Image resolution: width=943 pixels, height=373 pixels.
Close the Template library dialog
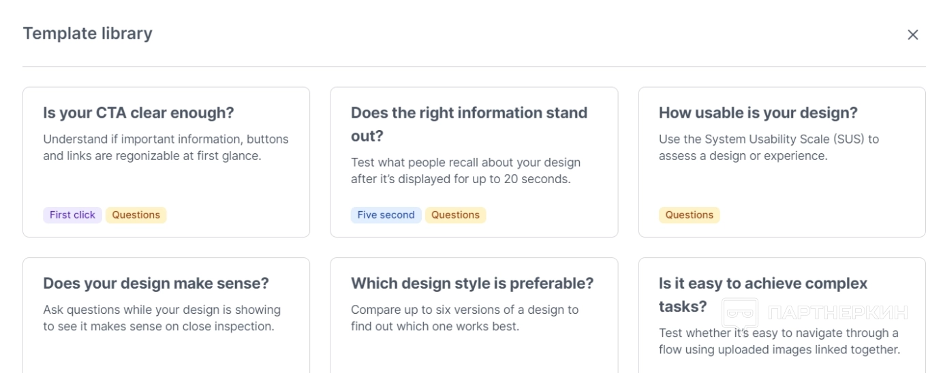[912, 35]
